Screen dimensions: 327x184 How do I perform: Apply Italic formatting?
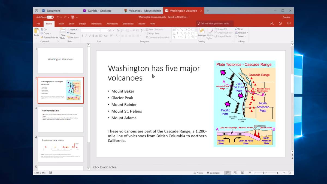pyautogui.click(x=86, y=36)
